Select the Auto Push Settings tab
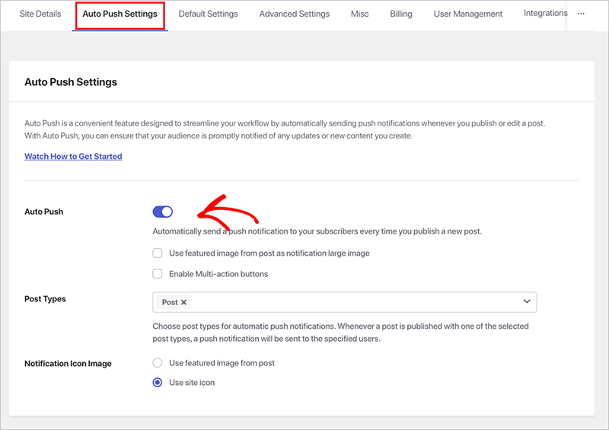The height and width of the screenshot is (430, 609). coord(120,14)
